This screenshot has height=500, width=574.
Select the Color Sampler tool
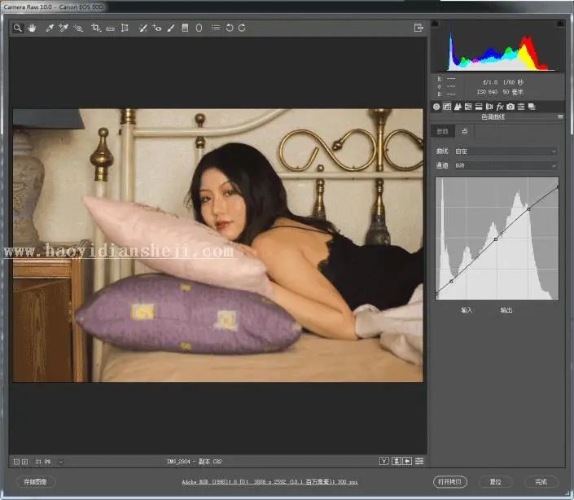click(64, 28)
